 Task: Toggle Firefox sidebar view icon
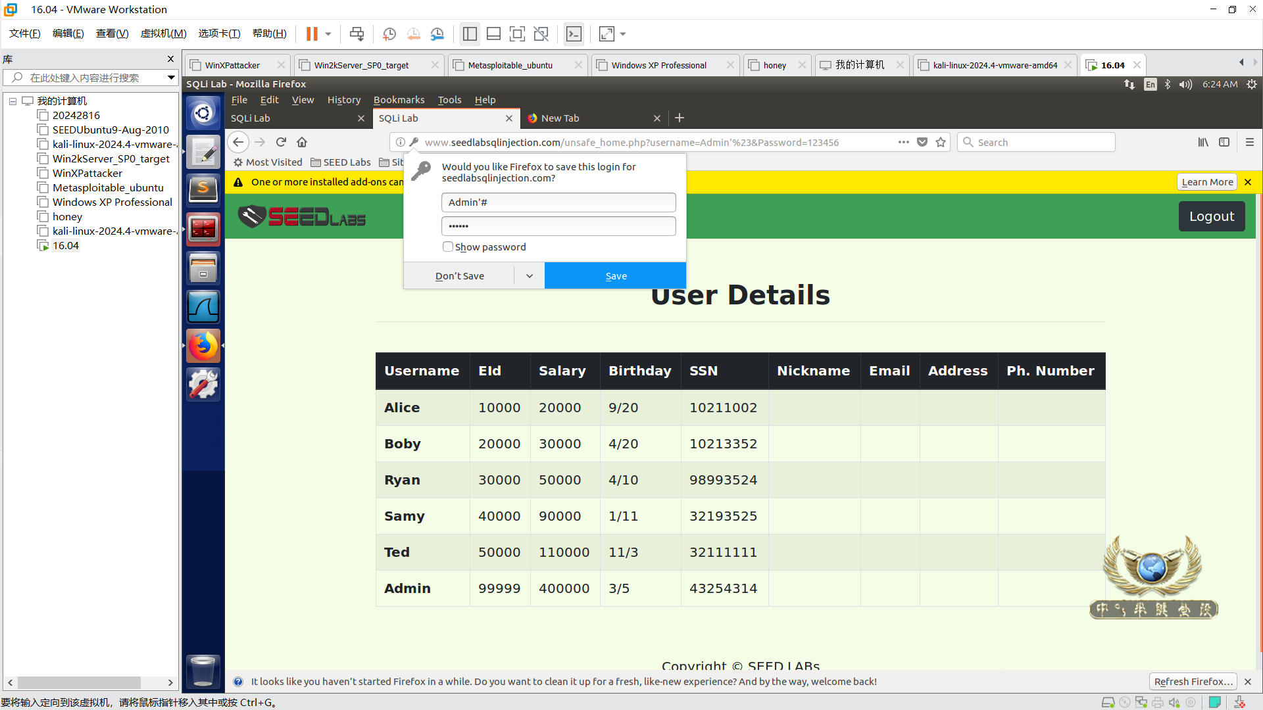[1224, 142]
